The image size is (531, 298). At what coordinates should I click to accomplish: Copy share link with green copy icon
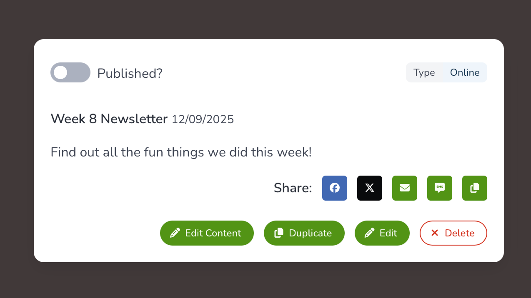pos(474,188)
